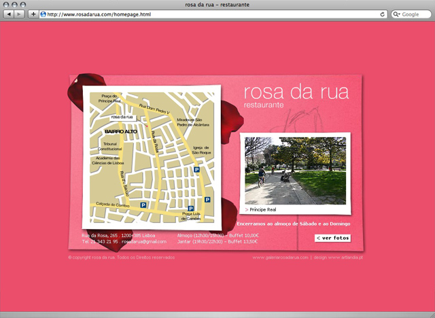The image size is (435, 318).
Task: Click the Almoço buffet 10,00€ line
Action: (x=217, y=235)
